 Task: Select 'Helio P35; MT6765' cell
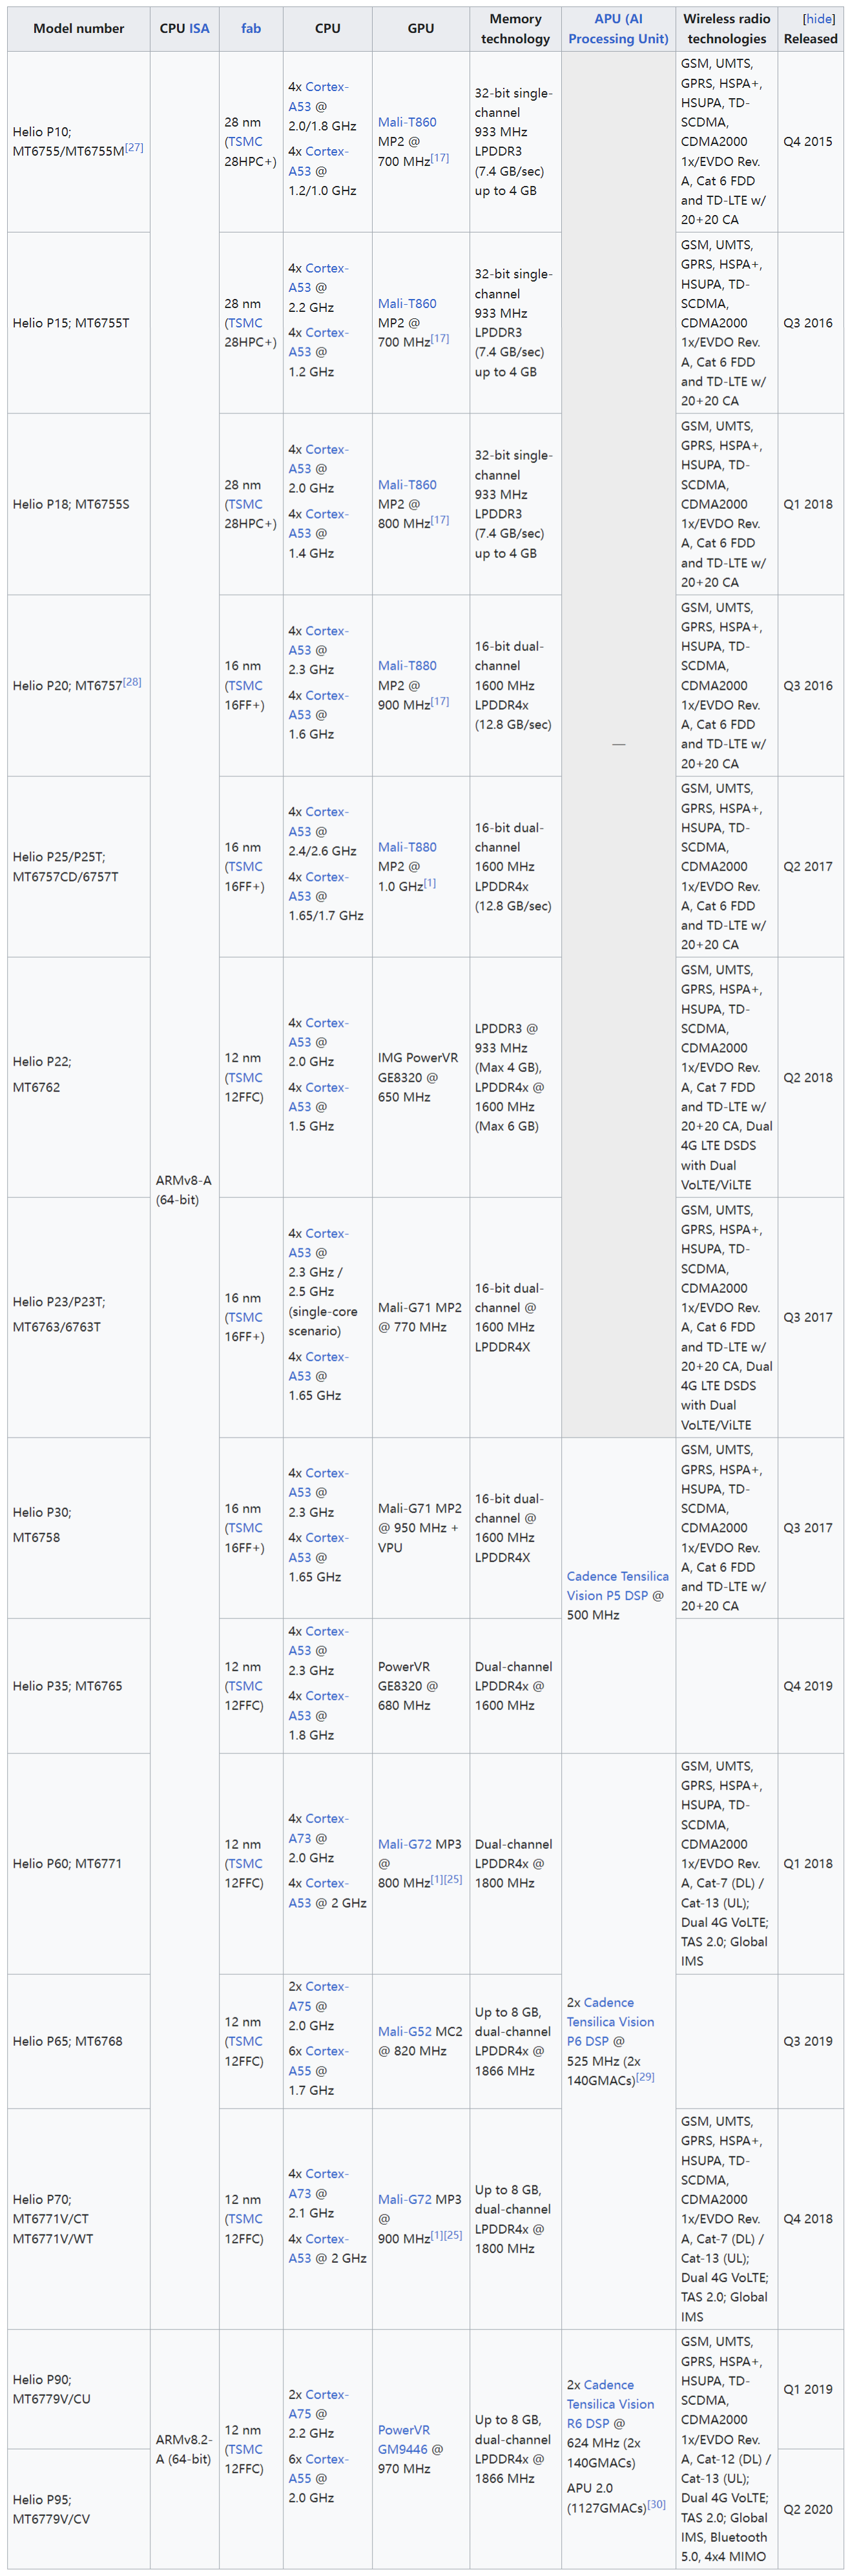click(x=79, y=1686)
